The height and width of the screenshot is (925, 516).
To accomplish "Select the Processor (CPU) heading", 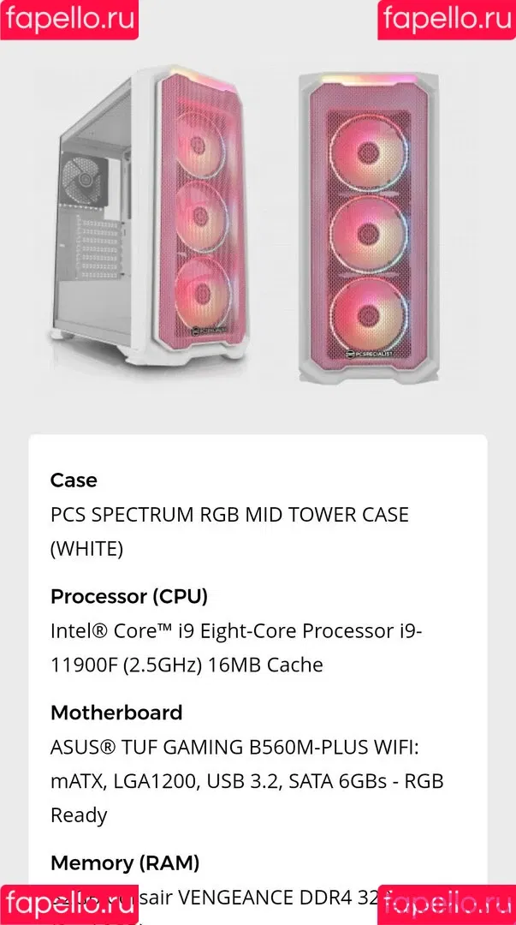I will 129,596.
